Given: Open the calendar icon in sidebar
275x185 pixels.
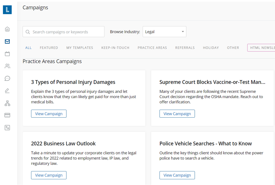Looking at the screenshot, I should click(7, 54).
